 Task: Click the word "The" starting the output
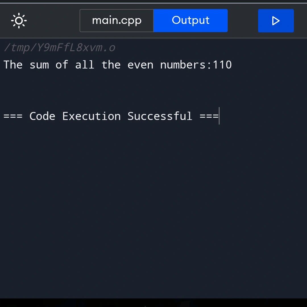coord(13,65)
